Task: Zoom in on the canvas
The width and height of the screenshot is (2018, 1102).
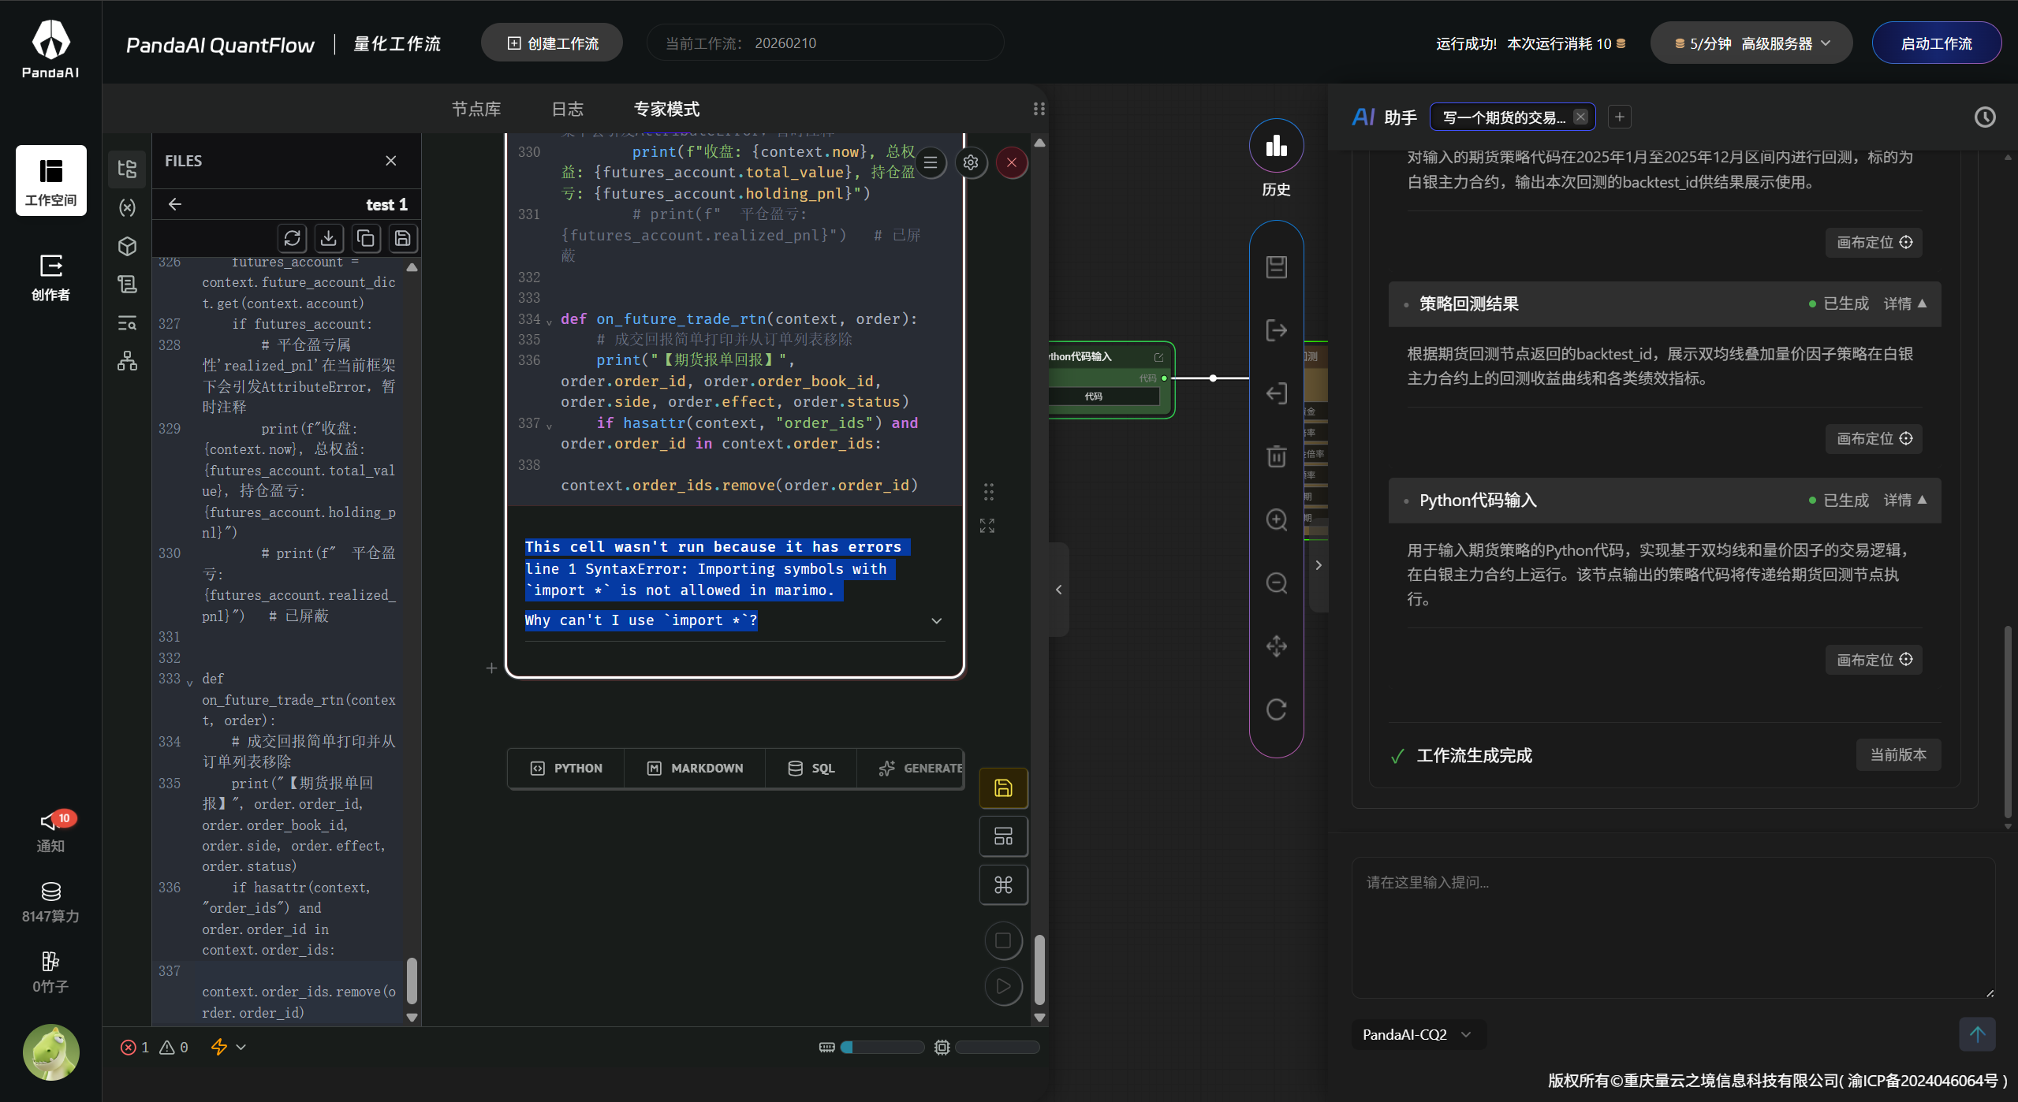Action: pyautogui.click(x=1277, y=519)
